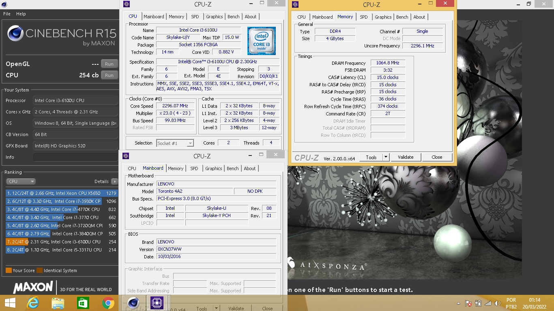Open the Help menu in Cinebench
Viewport: 554px width, 311px height.
pyautogui.click(x=21, y=14)
